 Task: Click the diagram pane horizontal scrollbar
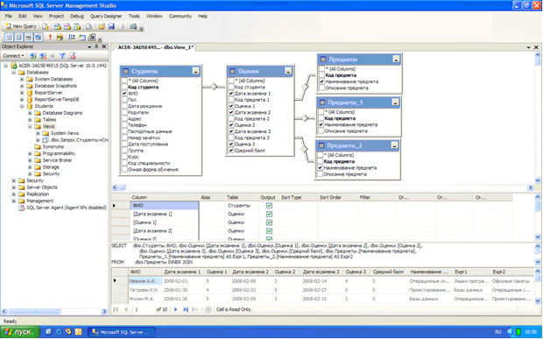(x=323, y=187)
